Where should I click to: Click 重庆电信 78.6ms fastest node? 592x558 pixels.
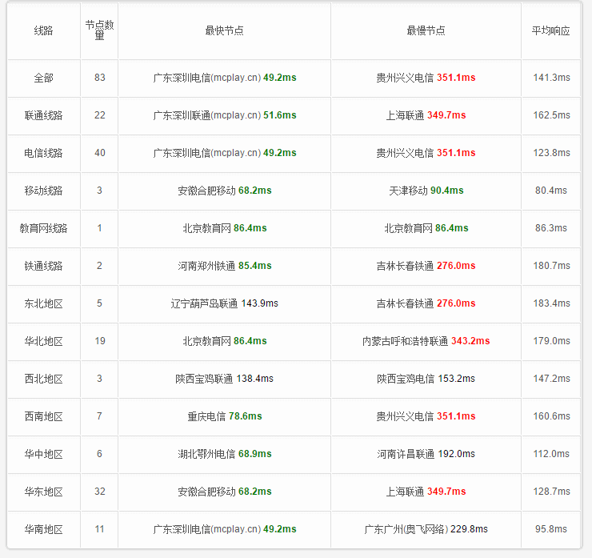tap(224, 416)
